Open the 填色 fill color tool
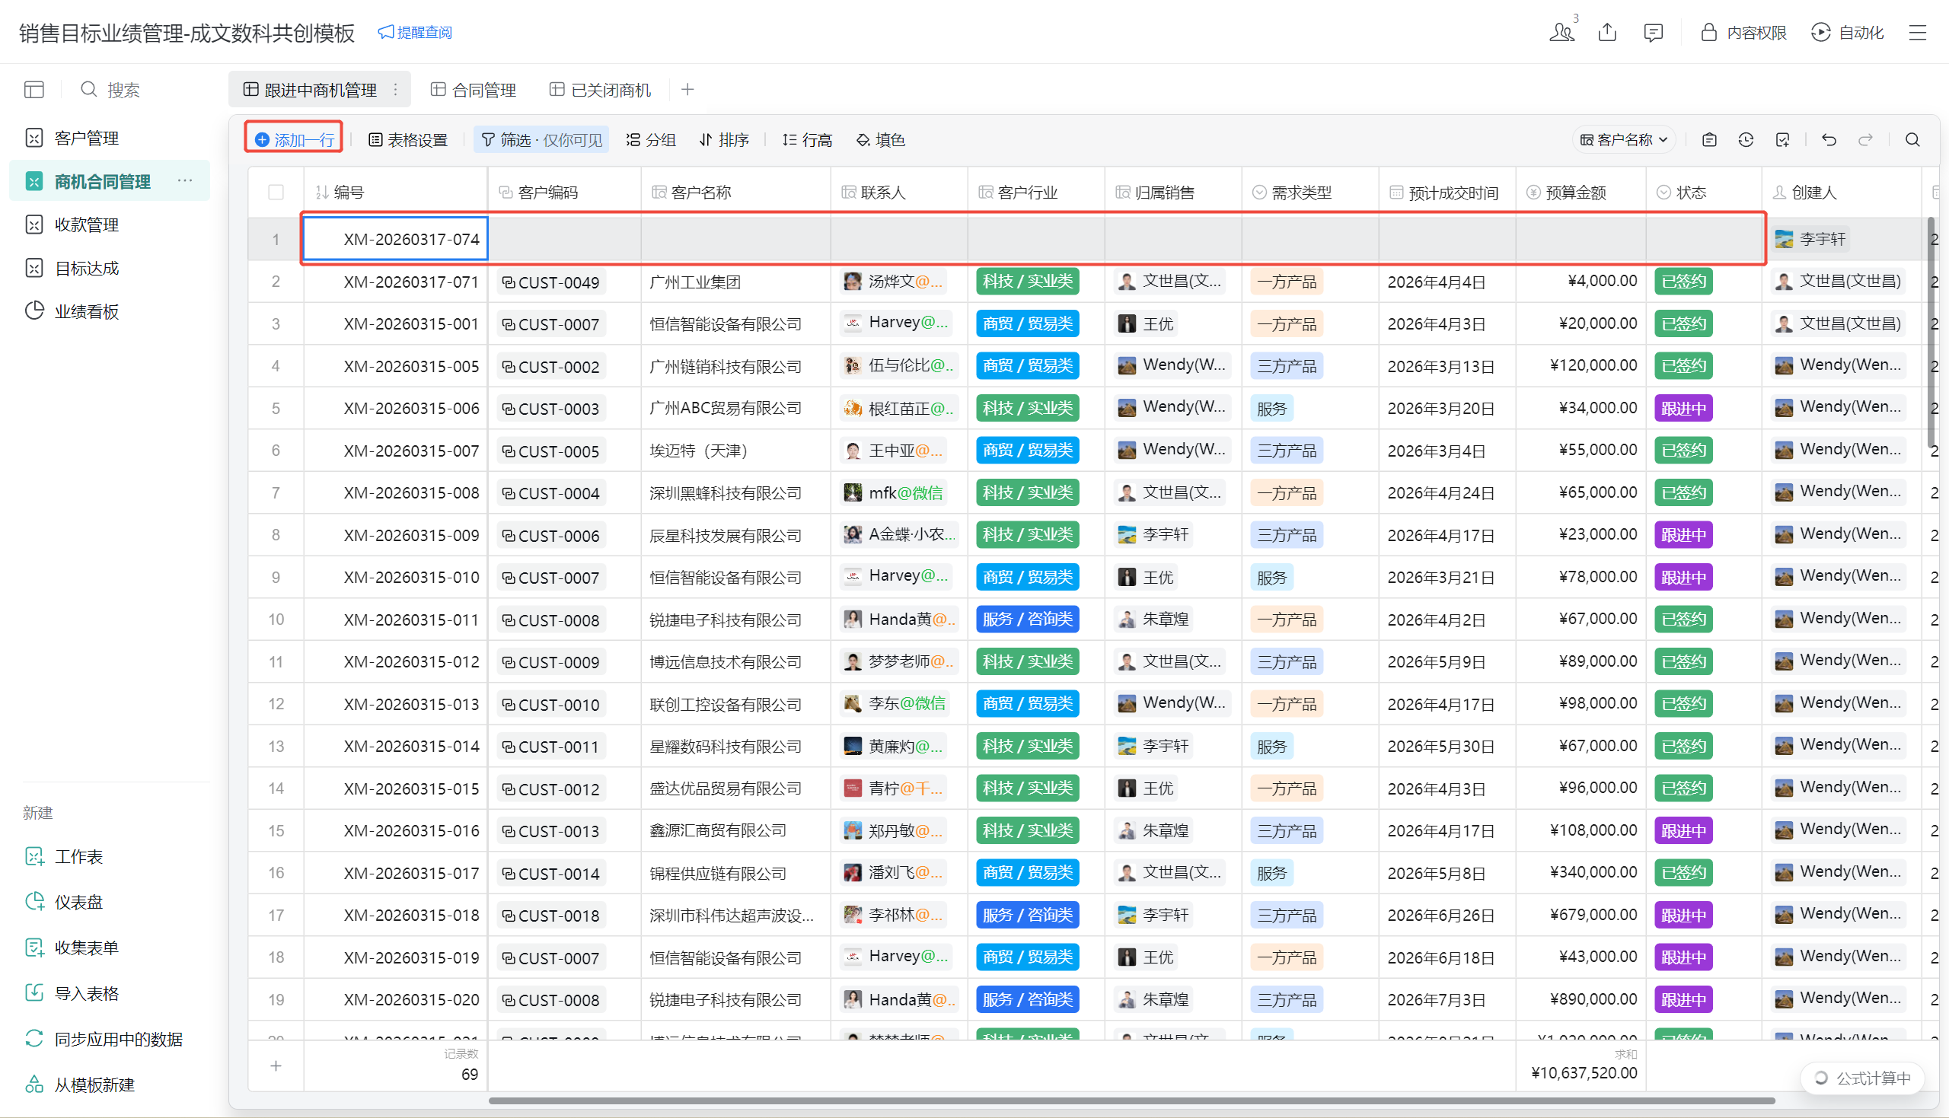The width and height of the screenshot is (1949, 1118). [x=881, y=140]
